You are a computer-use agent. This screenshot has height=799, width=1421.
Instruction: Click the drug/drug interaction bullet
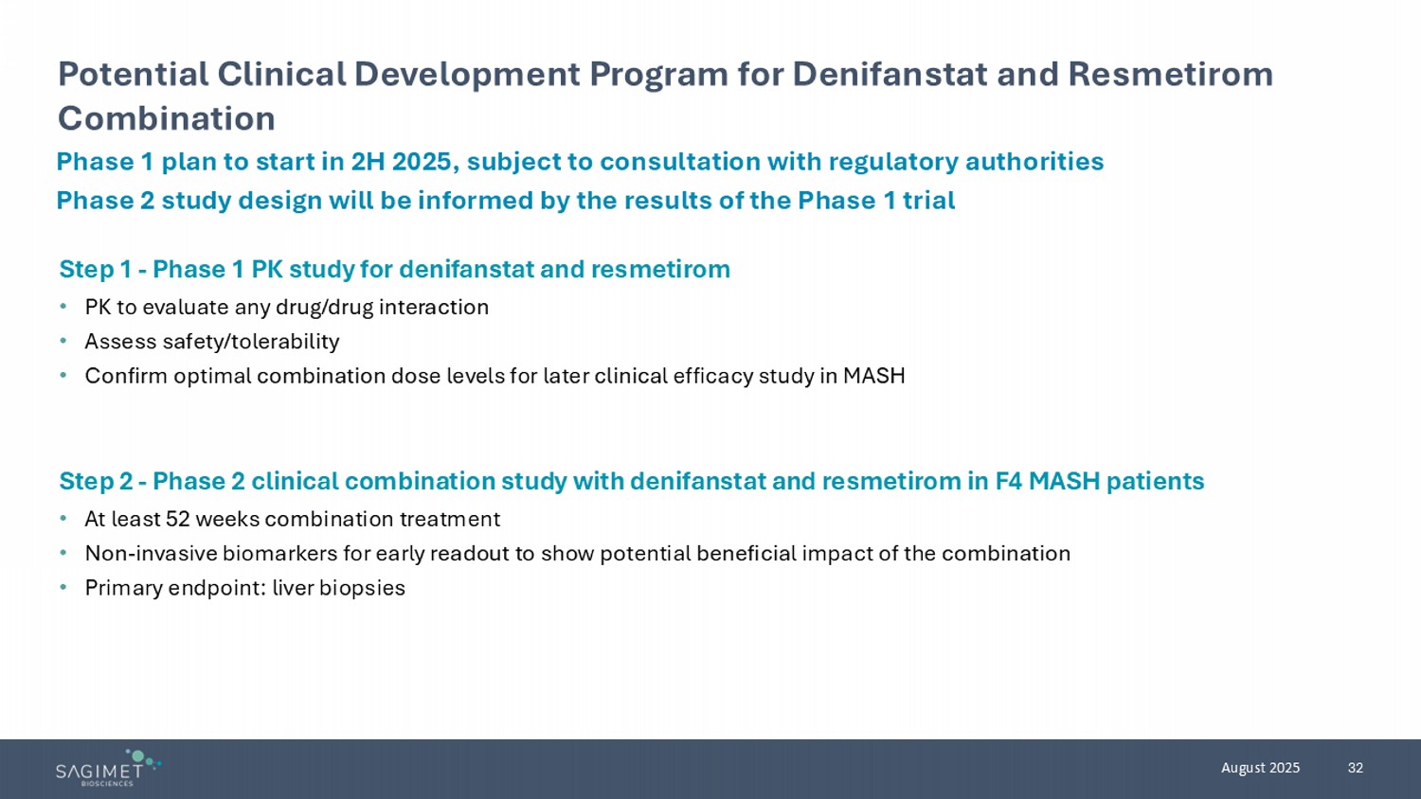click(x=286, y=308)
